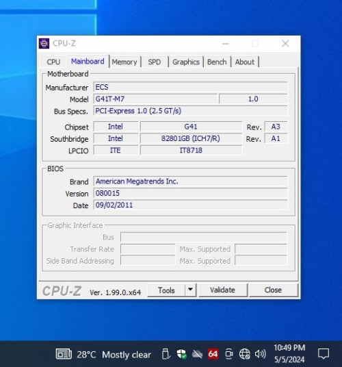
Task: Select the Mainboard tab
Action: [x=88, y=62]
